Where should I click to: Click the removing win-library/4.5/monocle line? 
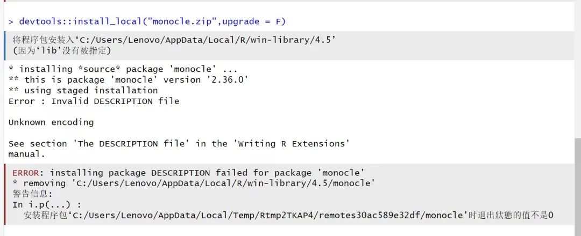(x=194, y=183)
